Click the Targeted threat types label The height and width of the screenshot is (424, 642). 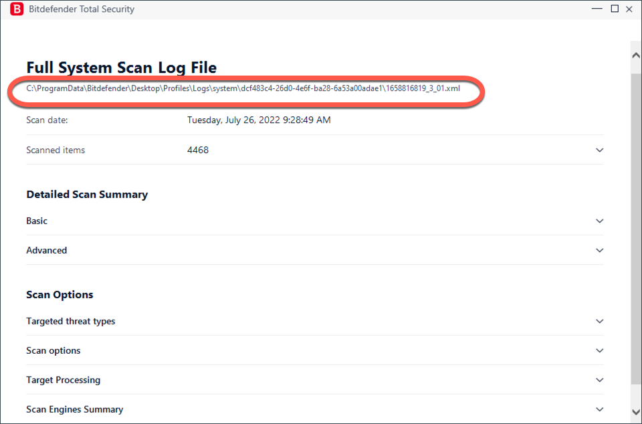[71, 321]
